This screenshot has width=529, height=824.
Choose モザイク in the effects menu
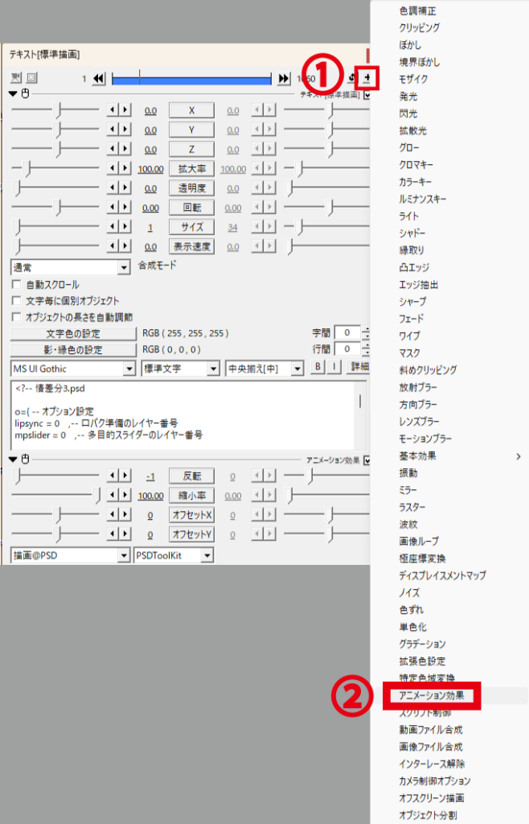tap(413, 79)
